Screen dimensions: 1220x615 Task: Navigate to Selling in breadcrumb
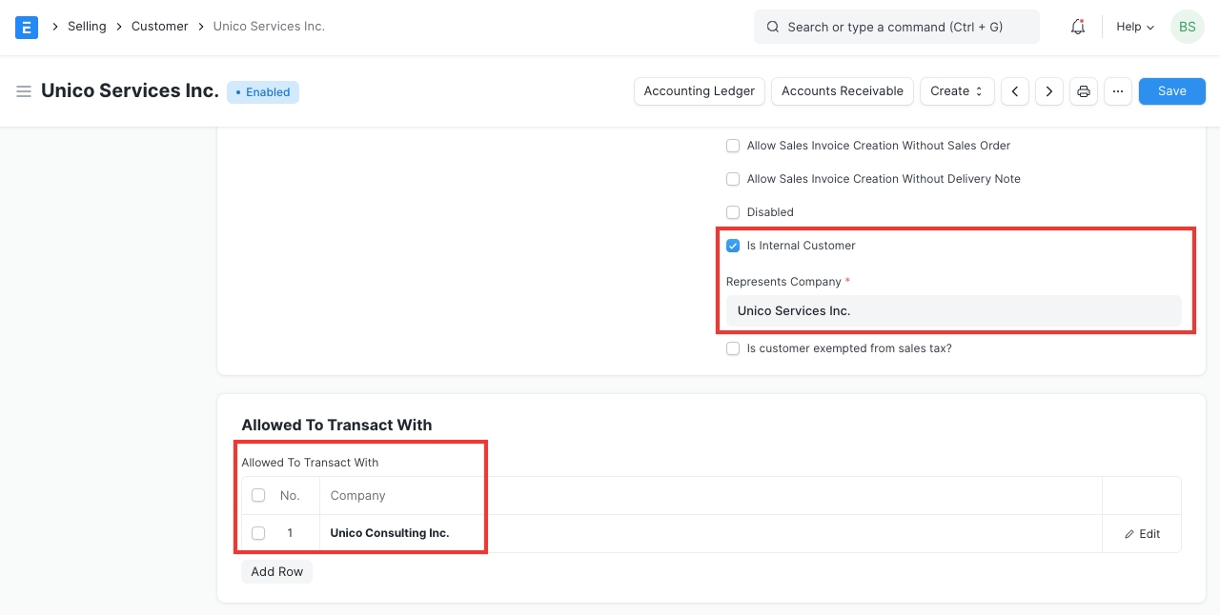pyautogui.click(x=87, y=27)
